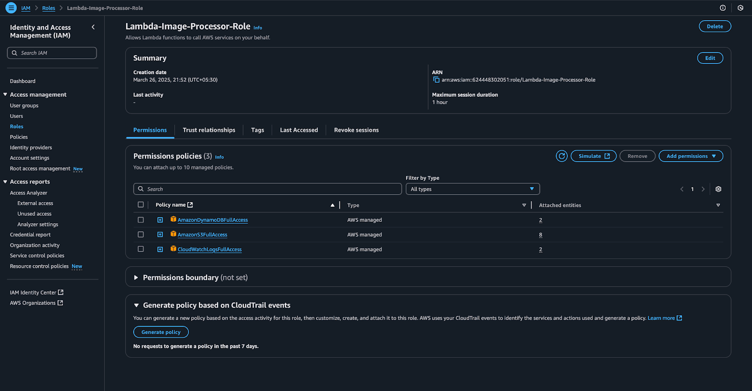The width and height of the screenshot is (752, 391).
Task: Open the AmazonS3FullAccess policy link
Action: 202,235
